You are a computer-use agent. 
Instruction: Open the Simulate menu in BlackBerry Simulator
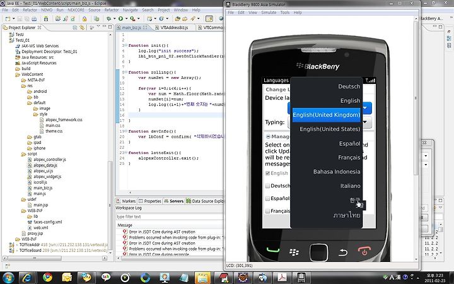(x=269, y=13)
